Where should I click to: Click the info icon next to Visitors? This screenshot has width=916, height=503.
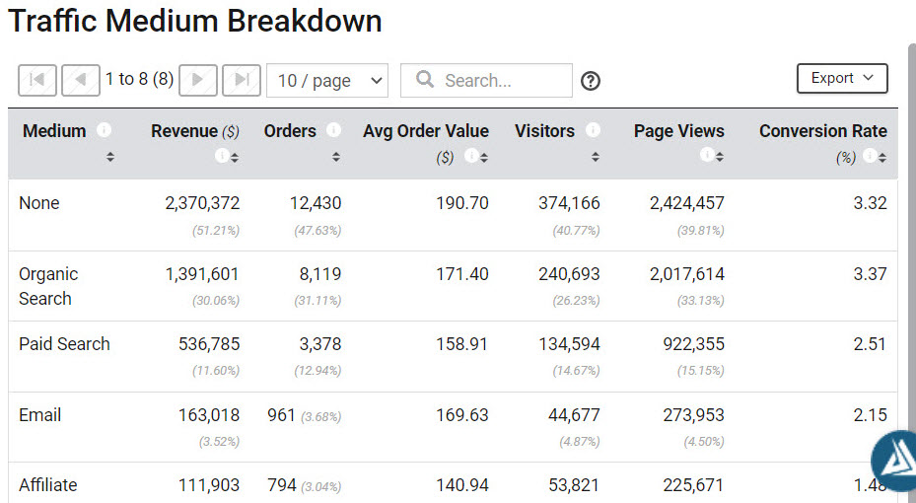click(x=593, y=129)
